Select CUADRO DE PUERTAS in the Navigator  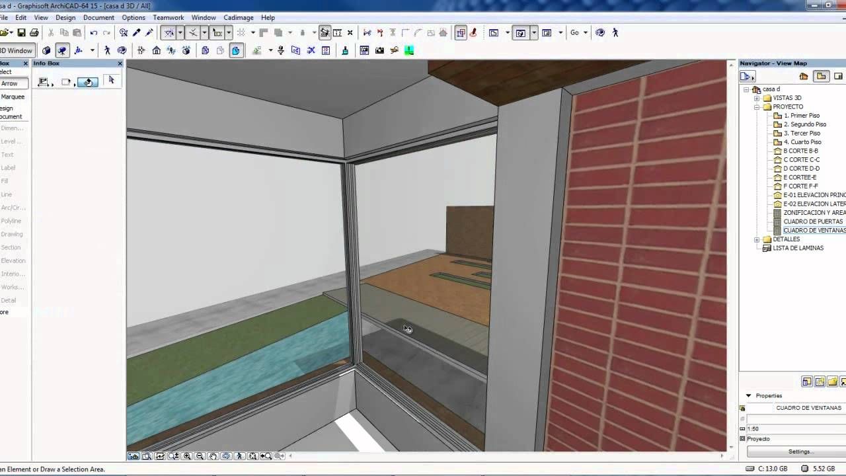coord(812,221)
